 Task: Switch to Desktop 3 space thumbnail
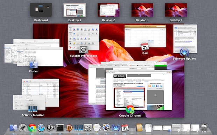[142, 10]
